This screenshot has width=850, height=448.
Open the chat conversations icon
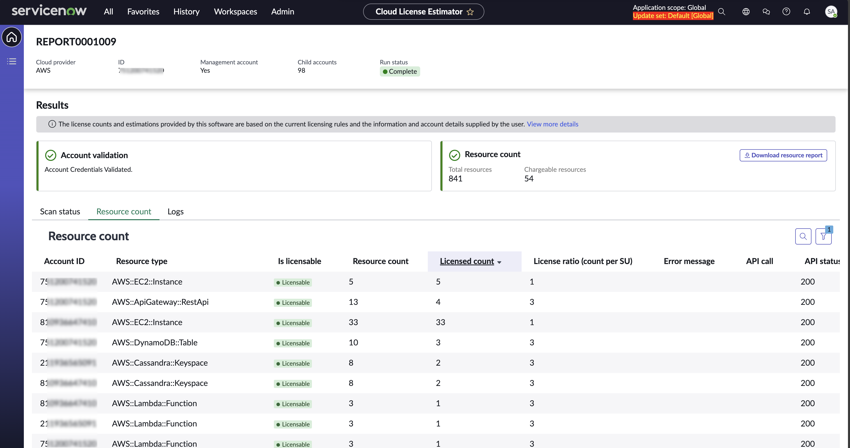(x=766, y=12)
